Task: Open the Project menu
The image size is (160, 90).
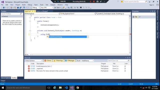Action: 18,5
